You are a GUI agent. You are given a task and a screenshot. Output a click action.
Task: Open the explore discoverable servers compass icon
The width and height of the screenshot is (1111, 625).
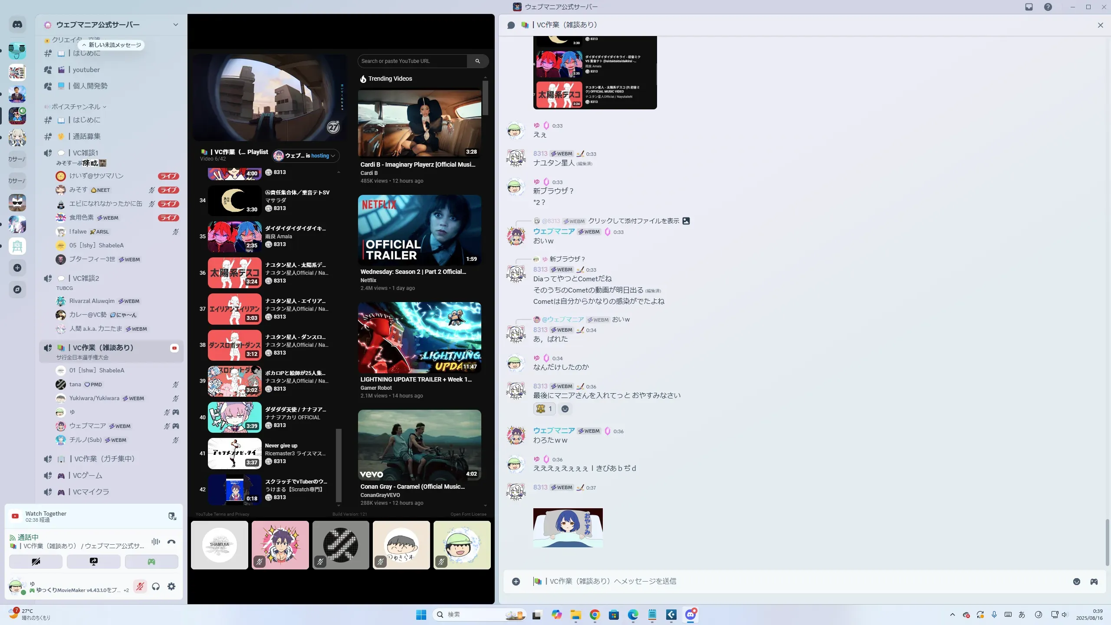coord(17,289)
